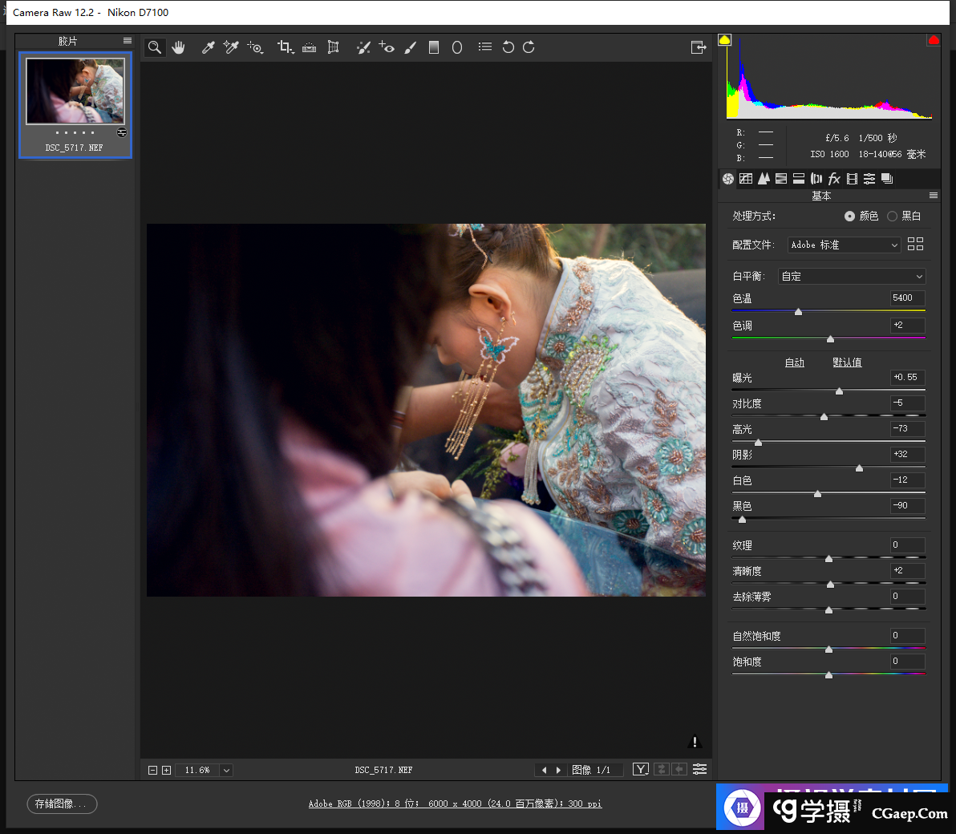The width and height of the screenshot is (956, 834).
Task: Select the 黑白 radio button
Action: (892, 217)
